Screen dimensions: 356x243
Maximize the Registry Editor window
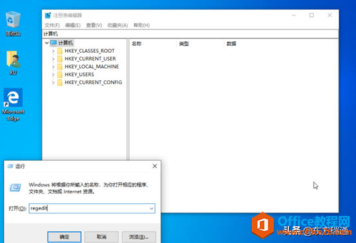coord(312,15)
